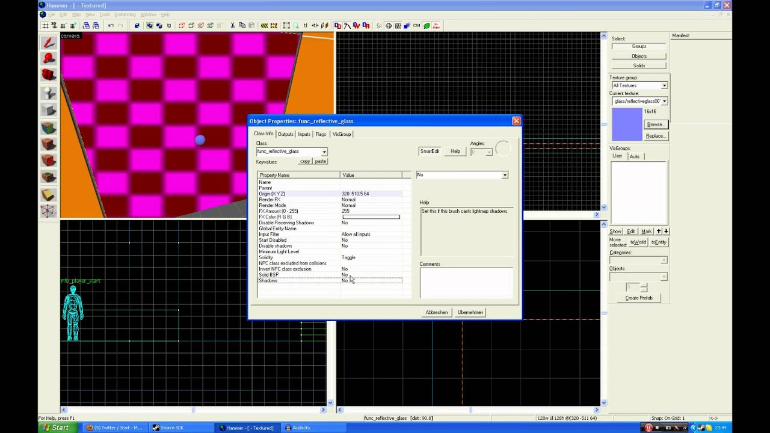Switch to the Auto tab under VisGroups
This screenshot has width=770, height=433.
point(635,156)
